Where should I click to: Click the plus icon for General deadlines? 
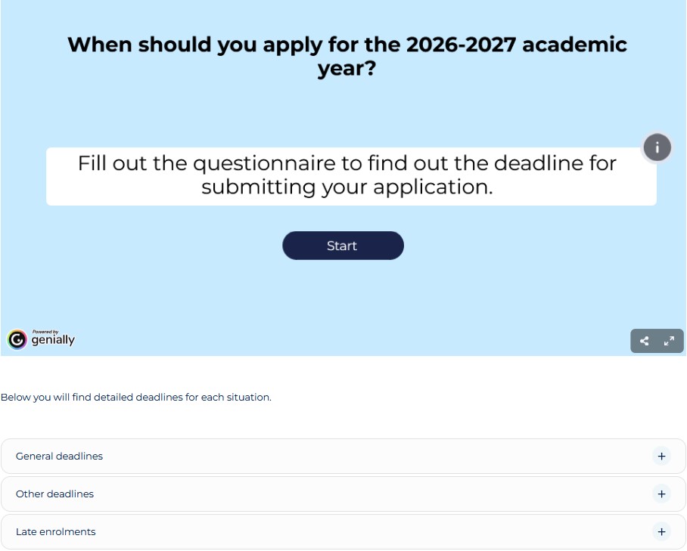[x=661, y=457]
